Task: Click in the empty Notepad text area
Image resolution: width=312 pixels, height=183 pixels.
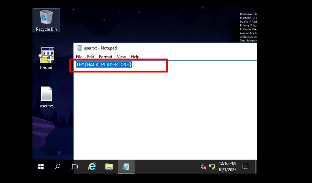Action: tap(165, 113)
